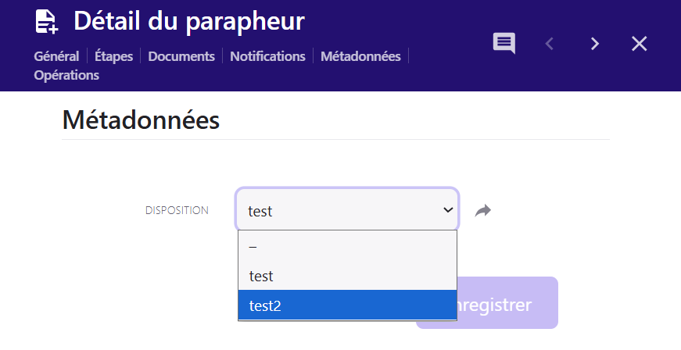Viewport: 681px width, 350px height.
Task: Open the Notifications tab
Action: pyautogui.click(x=267, y=56)
